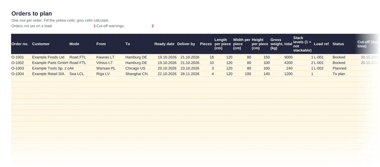Select the 'Planned' status cell
The image size is (380, 167).
click(x=339, y=68)
